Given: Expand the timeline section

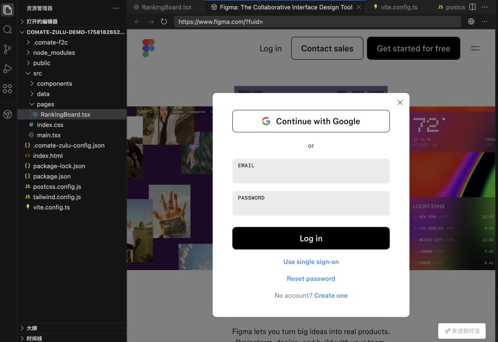Looking at the screenshot, I should click(x=72, y=338).
